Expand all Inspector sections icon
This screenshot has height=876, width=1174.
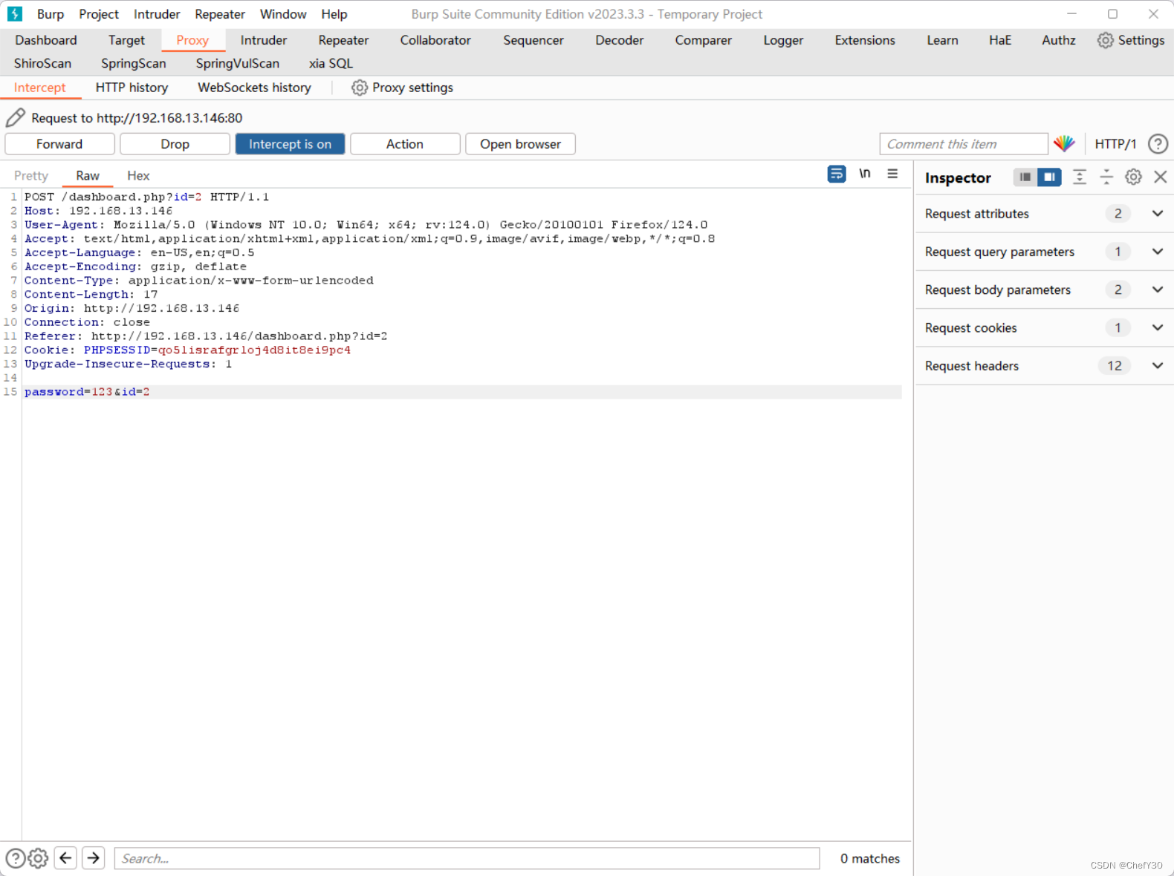[1080, 177]
